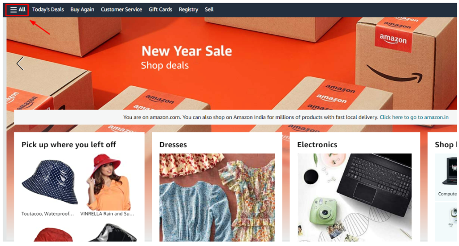Viewport: 459px width, 246px height.
Task: Open the All hamburger menu
Action: pyautogui.click(x=17, y=10)
